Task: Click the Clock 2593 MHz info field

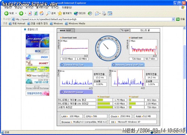Action: point(120,116)
